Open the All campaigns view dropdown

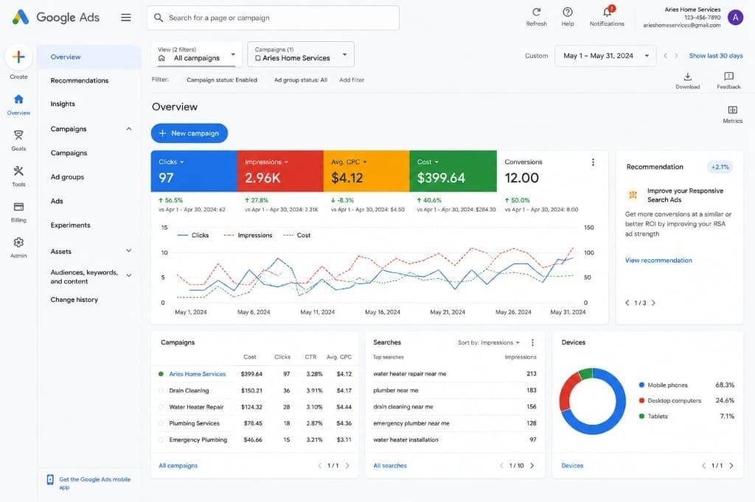point(196,54)
